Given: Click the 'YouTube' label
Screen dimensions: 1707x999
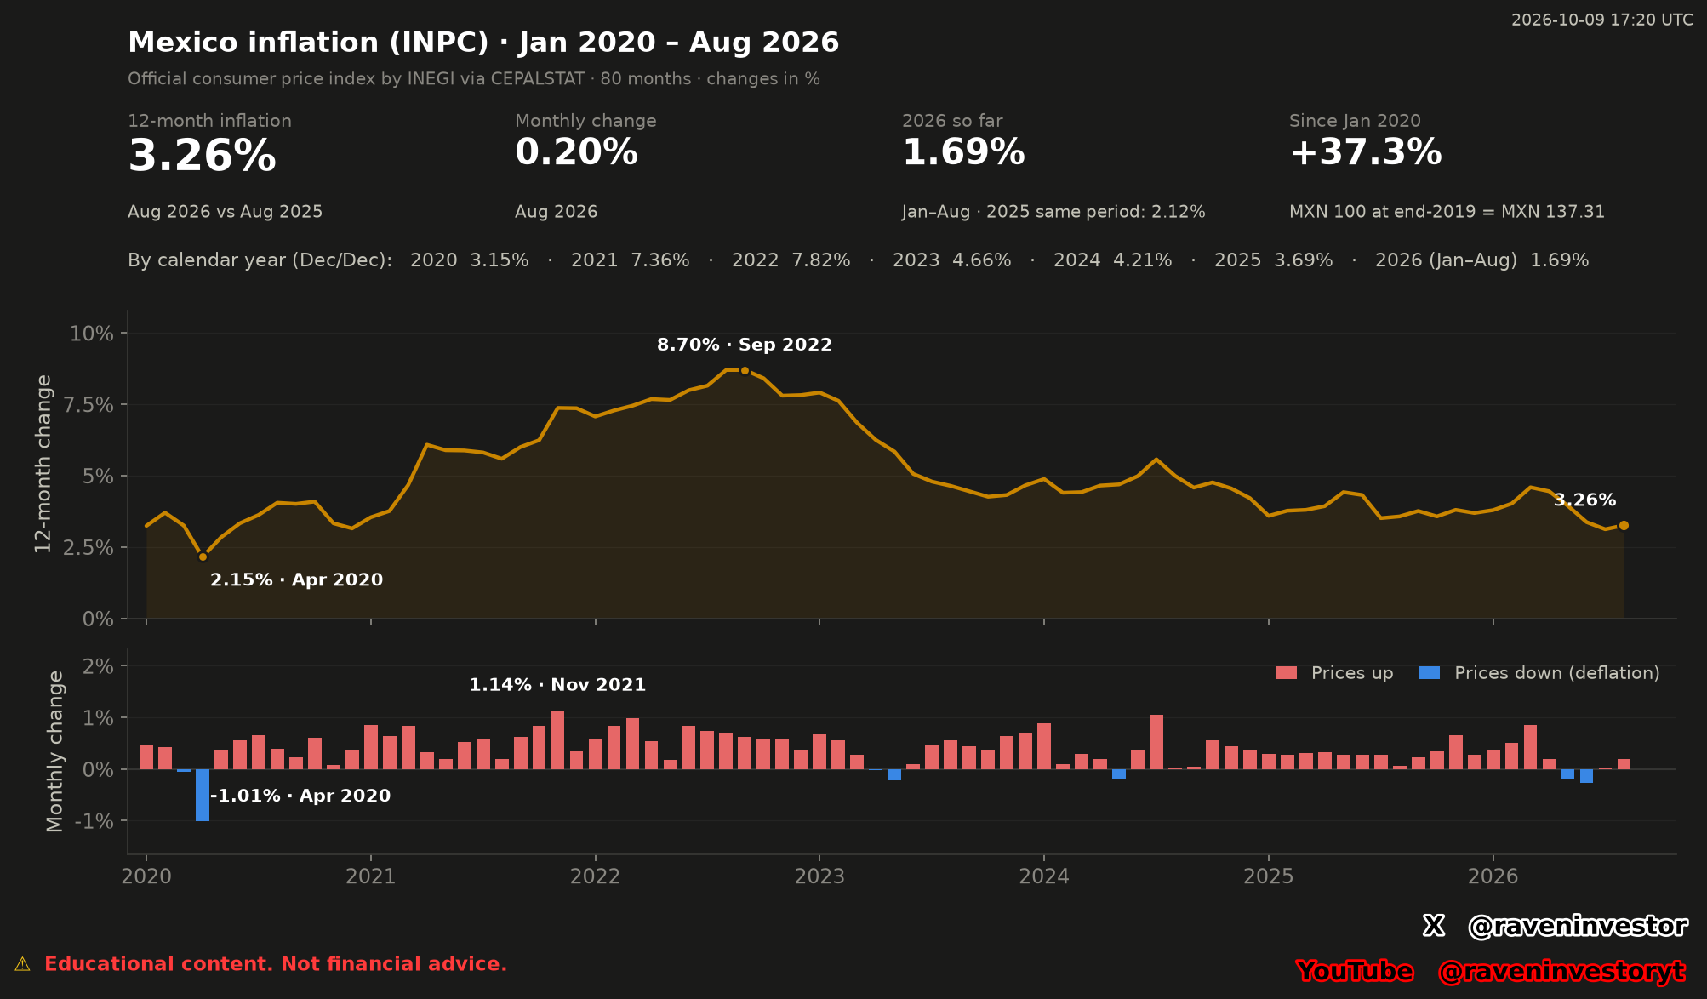Looking at the screenshot, I should [1355, 971].
